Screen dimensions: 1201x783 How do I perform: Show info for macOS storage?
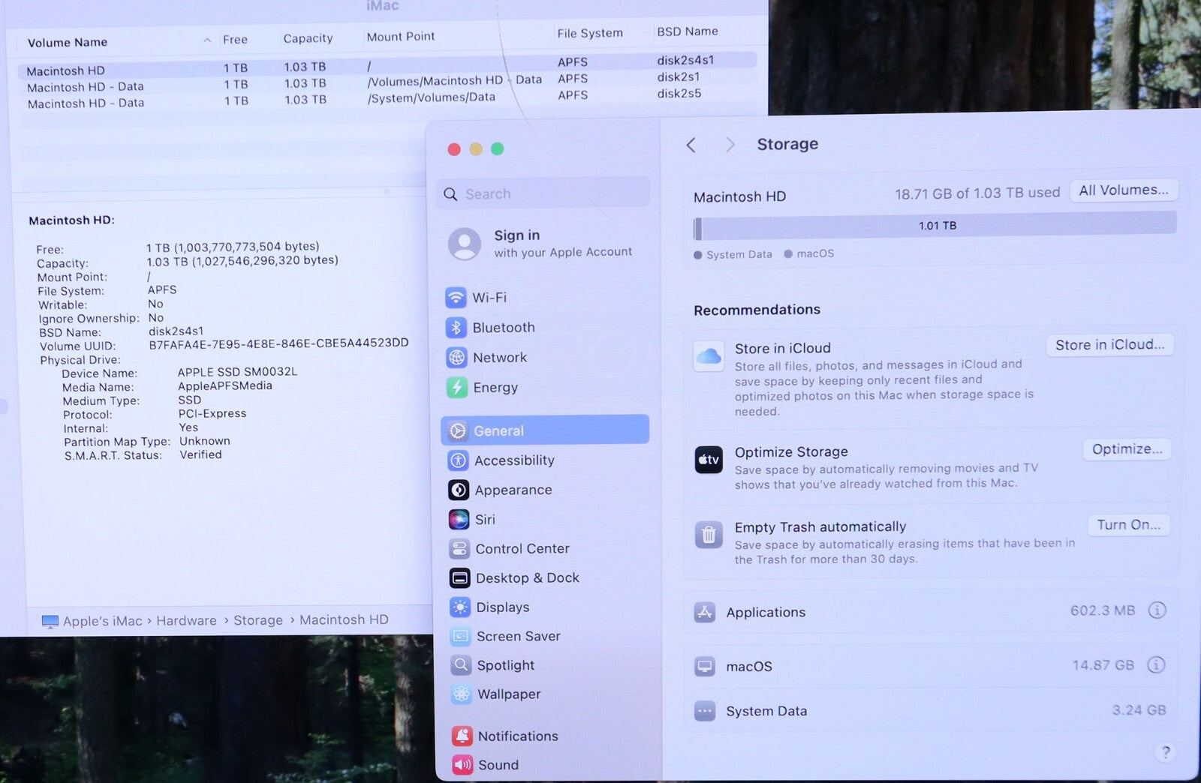(1157, 664)
